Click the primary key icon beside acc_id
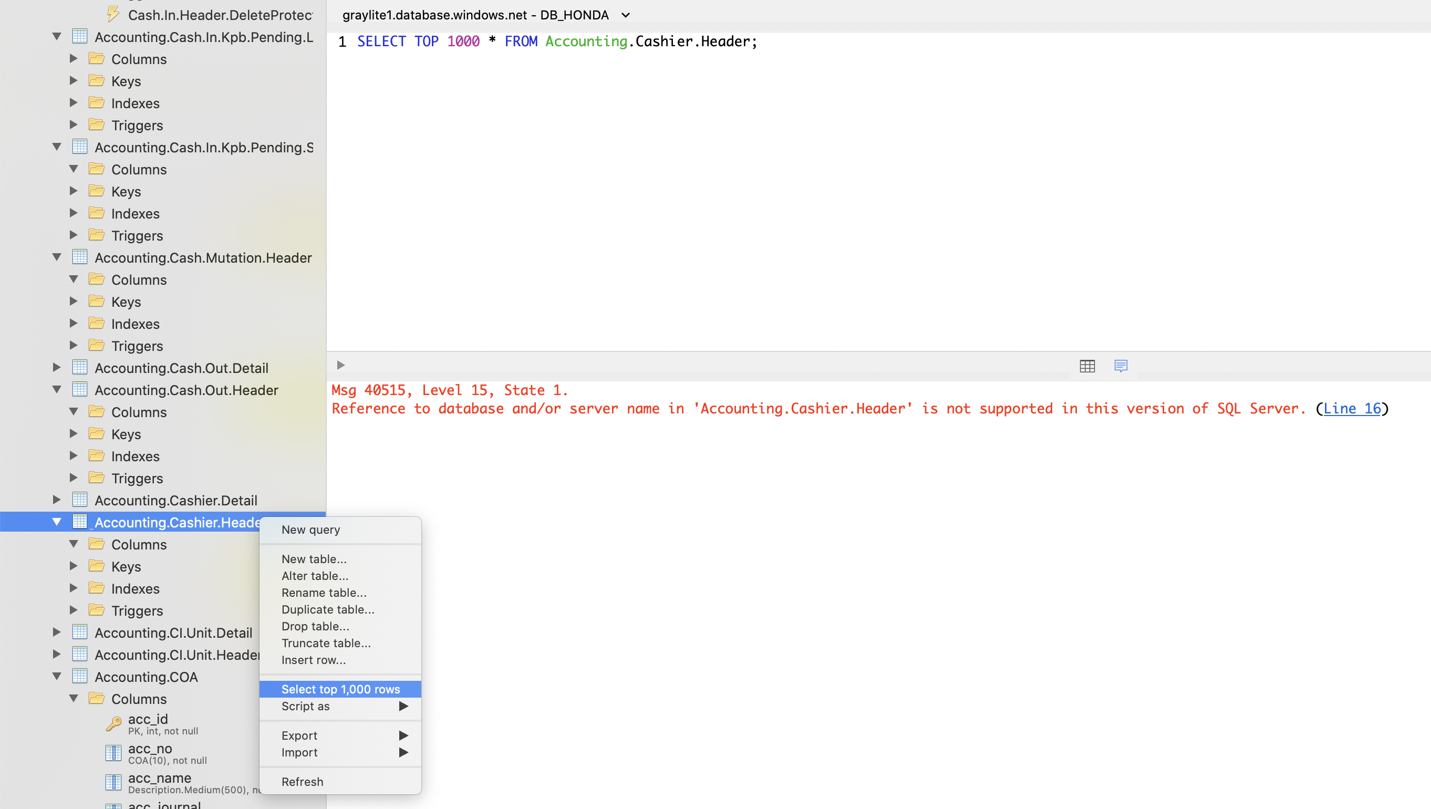The width and height of the screenshot is (1431, 809). point(113,723)
